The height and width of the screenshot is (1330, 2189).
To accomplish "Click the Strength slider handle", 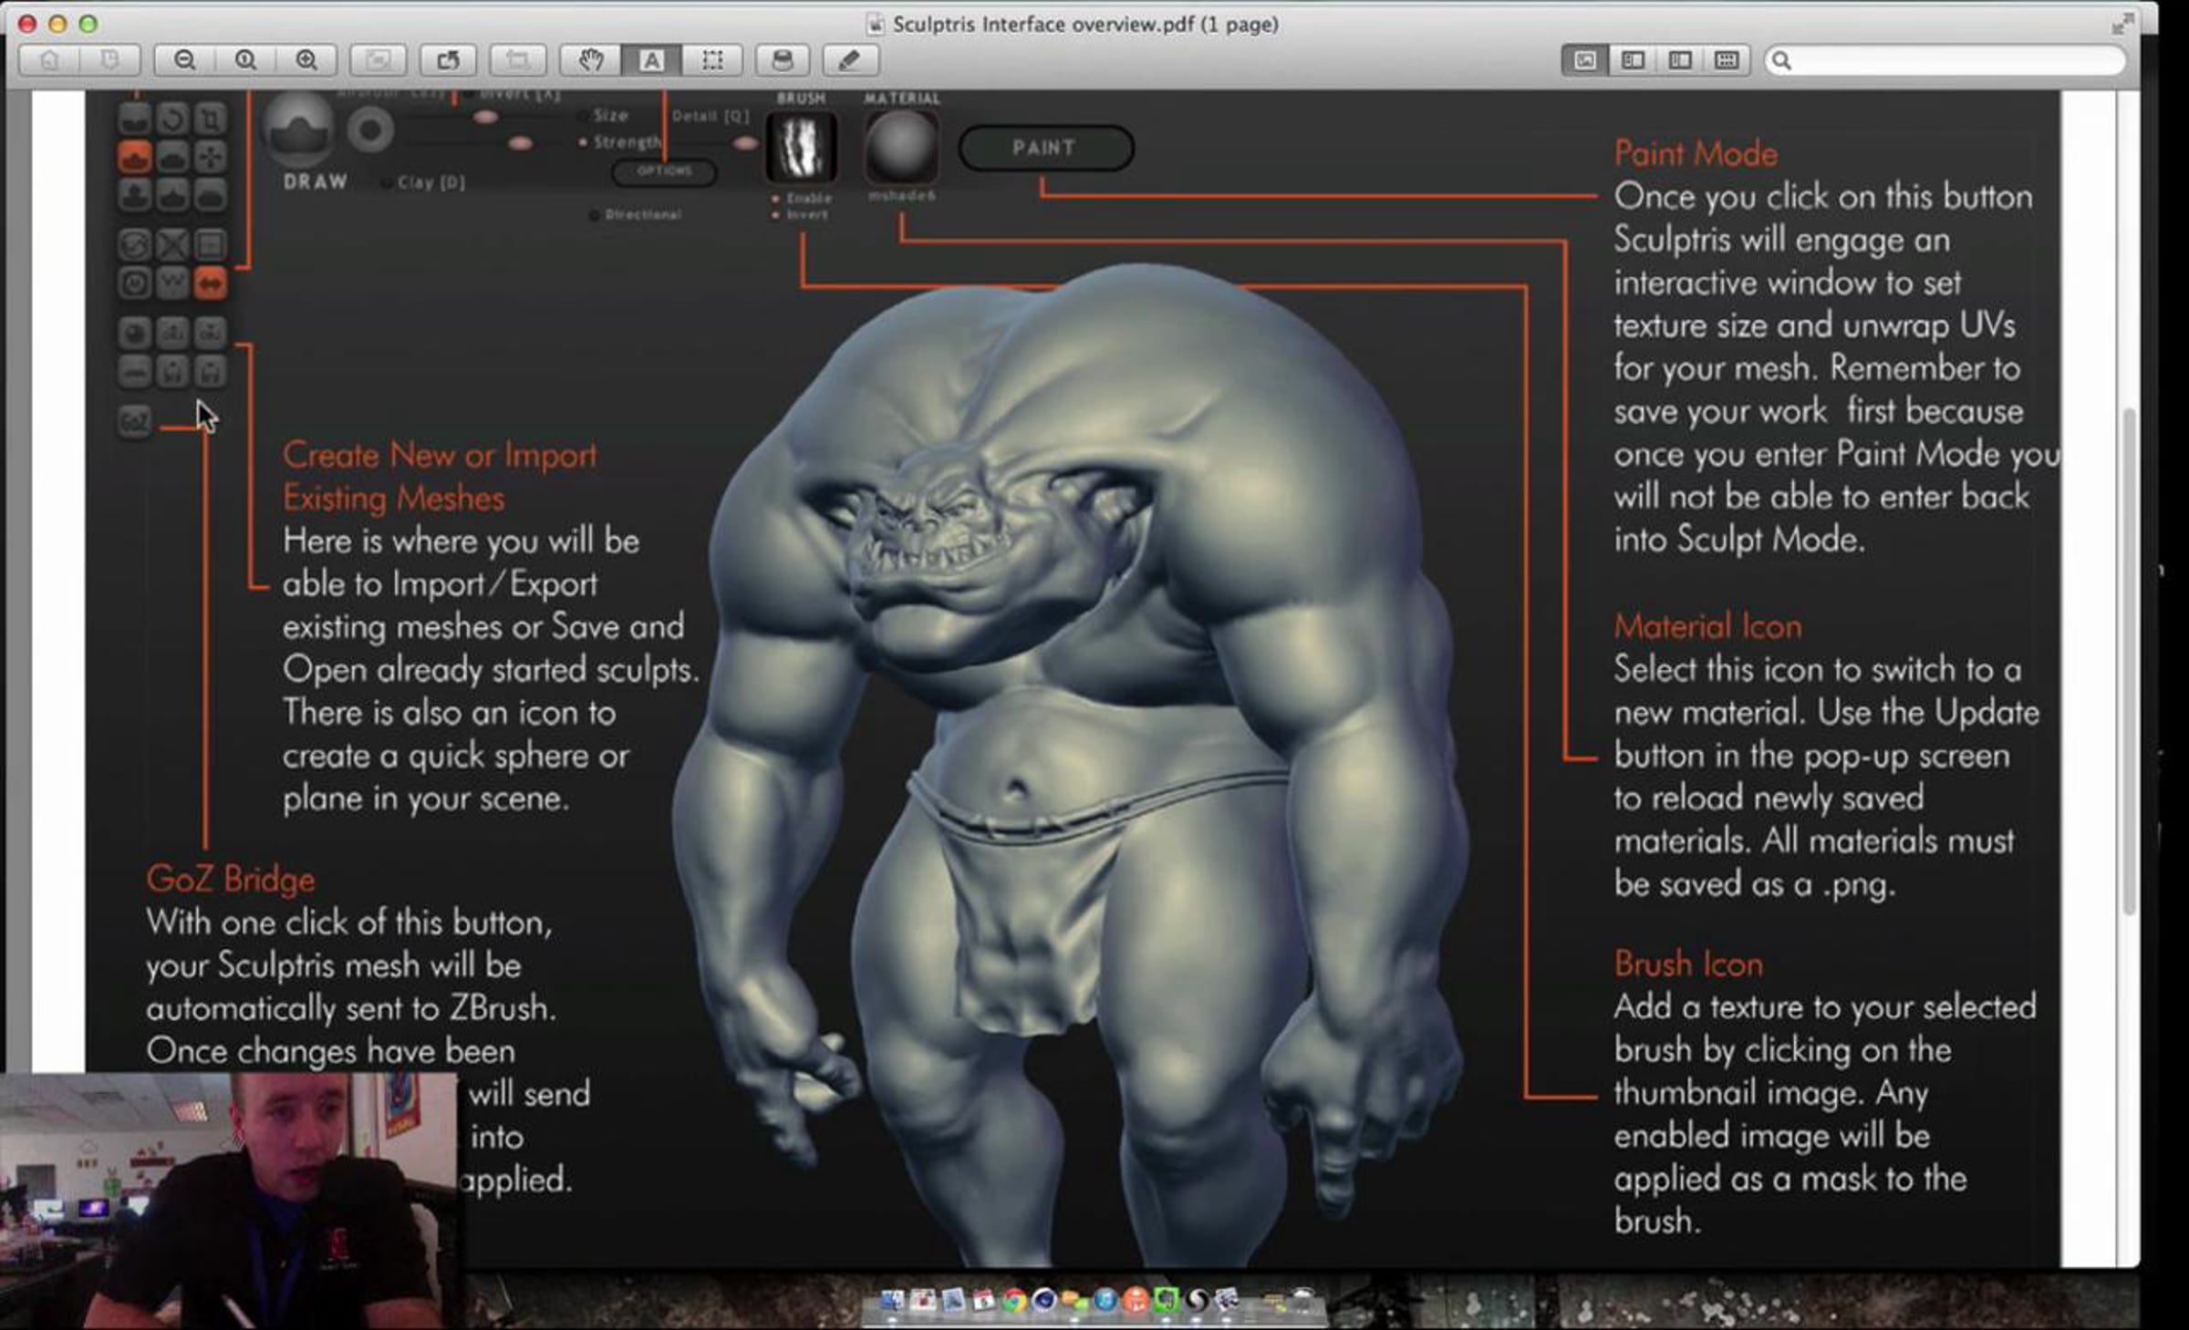I will (520, 143).
